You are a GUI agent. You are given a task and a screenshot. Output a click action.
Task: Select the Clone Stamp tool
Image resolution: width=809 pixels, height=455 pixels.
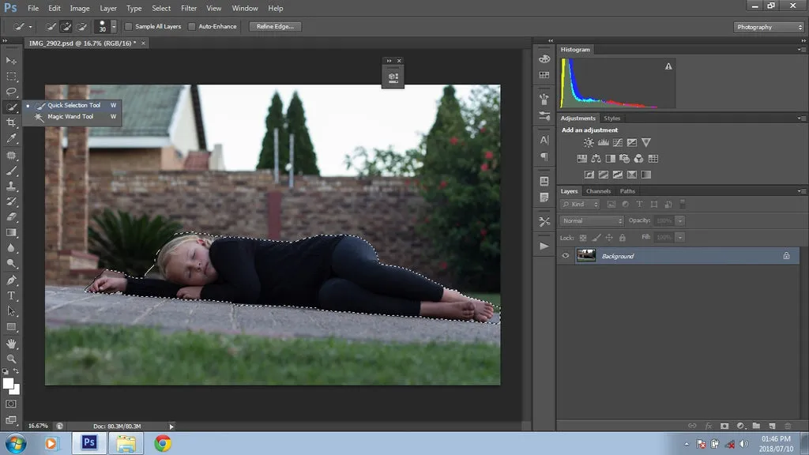(11, 187)
